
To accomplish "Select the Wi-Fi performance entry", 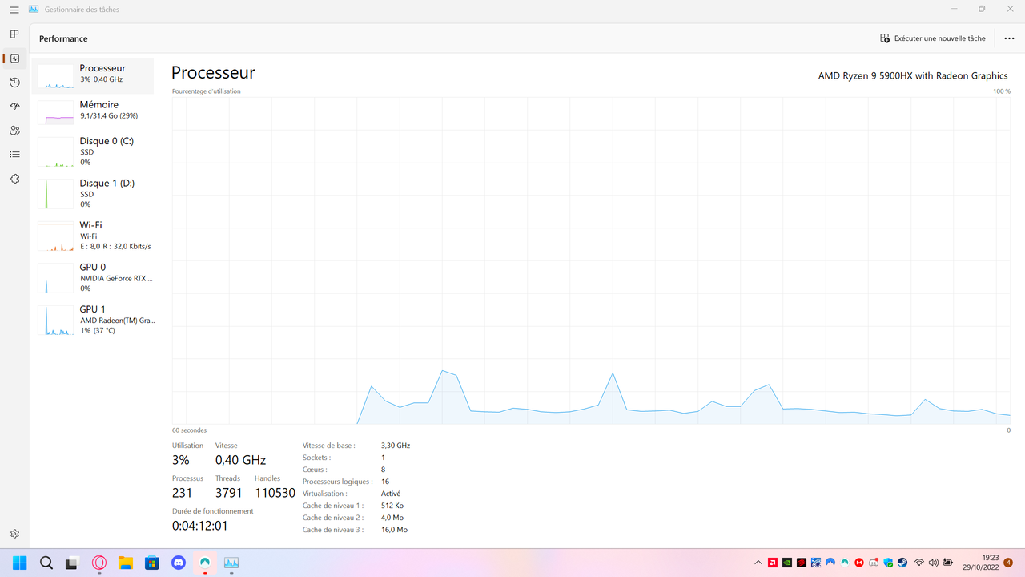I will click(x=93, y=236).
